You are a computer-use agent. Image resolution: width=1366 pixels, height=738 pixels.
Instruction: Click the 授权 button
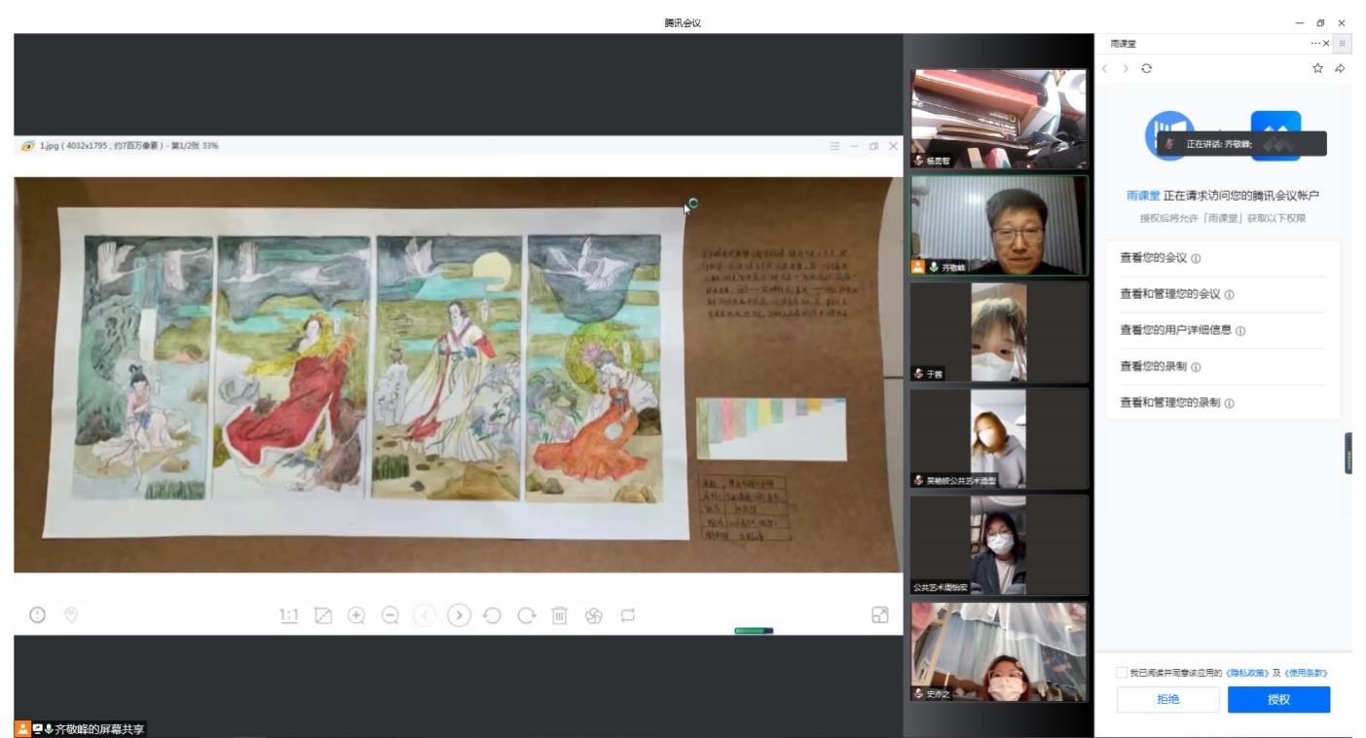1278,700
